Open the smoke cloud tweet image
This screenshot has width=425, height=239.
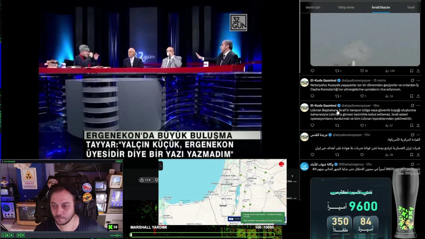[x=365, y=40]
